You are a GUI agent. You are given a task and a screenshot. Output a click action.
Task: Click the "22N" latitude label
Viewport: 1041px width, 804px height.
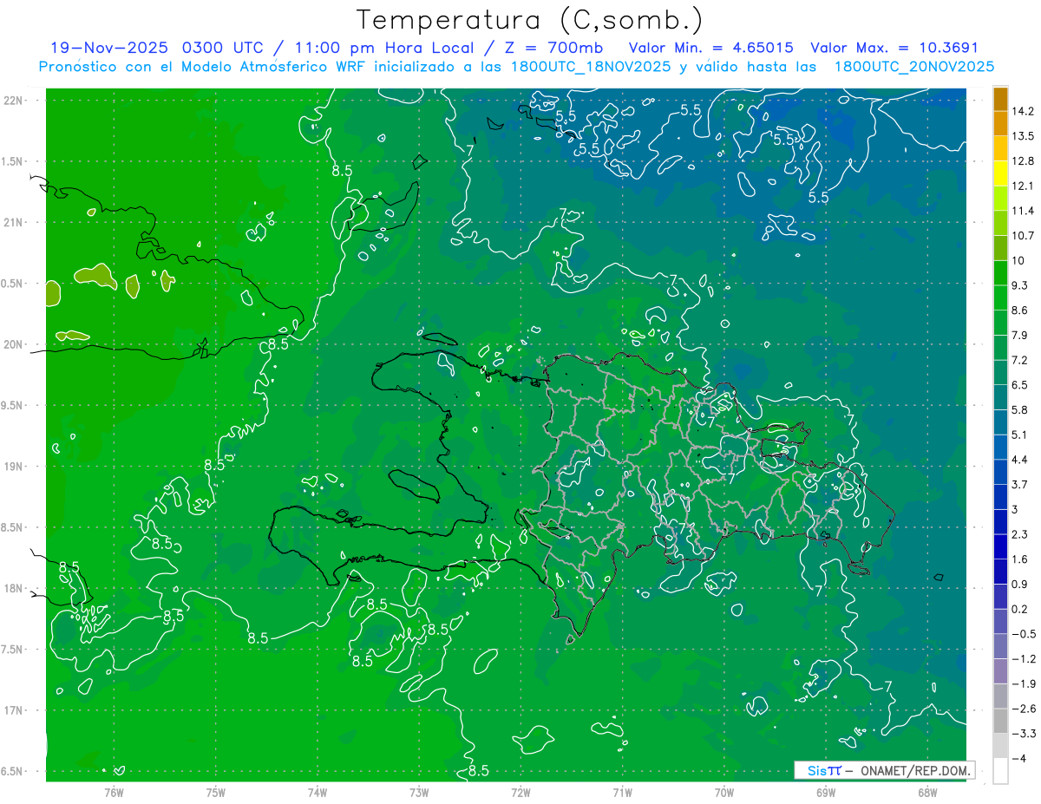coord(14,101)
